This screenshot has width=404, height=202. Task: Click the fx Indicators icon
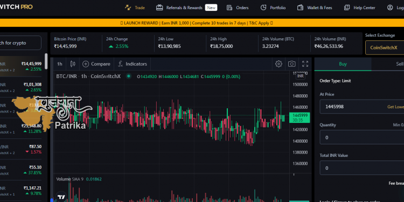tap(120, 64)
